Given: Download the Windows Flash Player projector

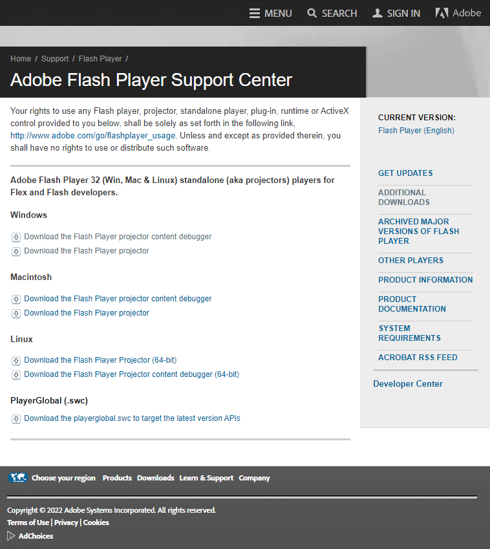Looking at the screenshot, I should 87,251.
